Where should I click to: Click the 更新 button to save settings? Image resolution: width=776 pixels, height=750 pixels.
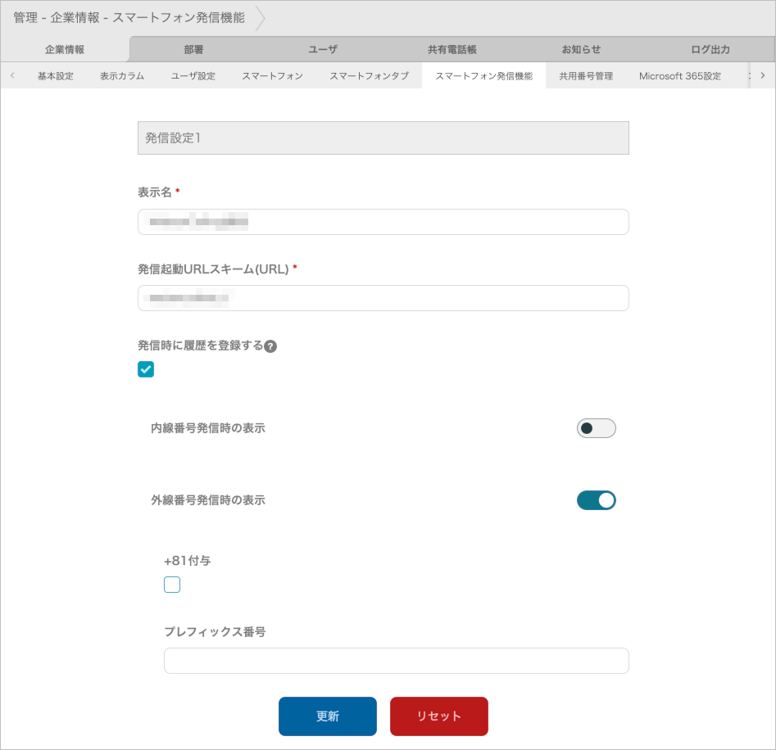point(328,715)
